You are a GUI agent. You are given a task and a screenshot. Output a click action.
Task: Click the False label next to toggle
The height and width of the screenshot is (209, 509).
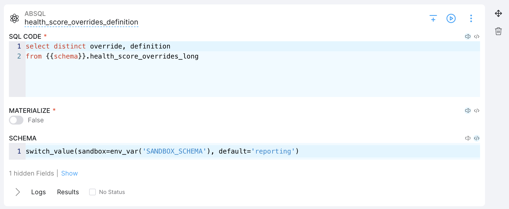(x=36, y=120)
